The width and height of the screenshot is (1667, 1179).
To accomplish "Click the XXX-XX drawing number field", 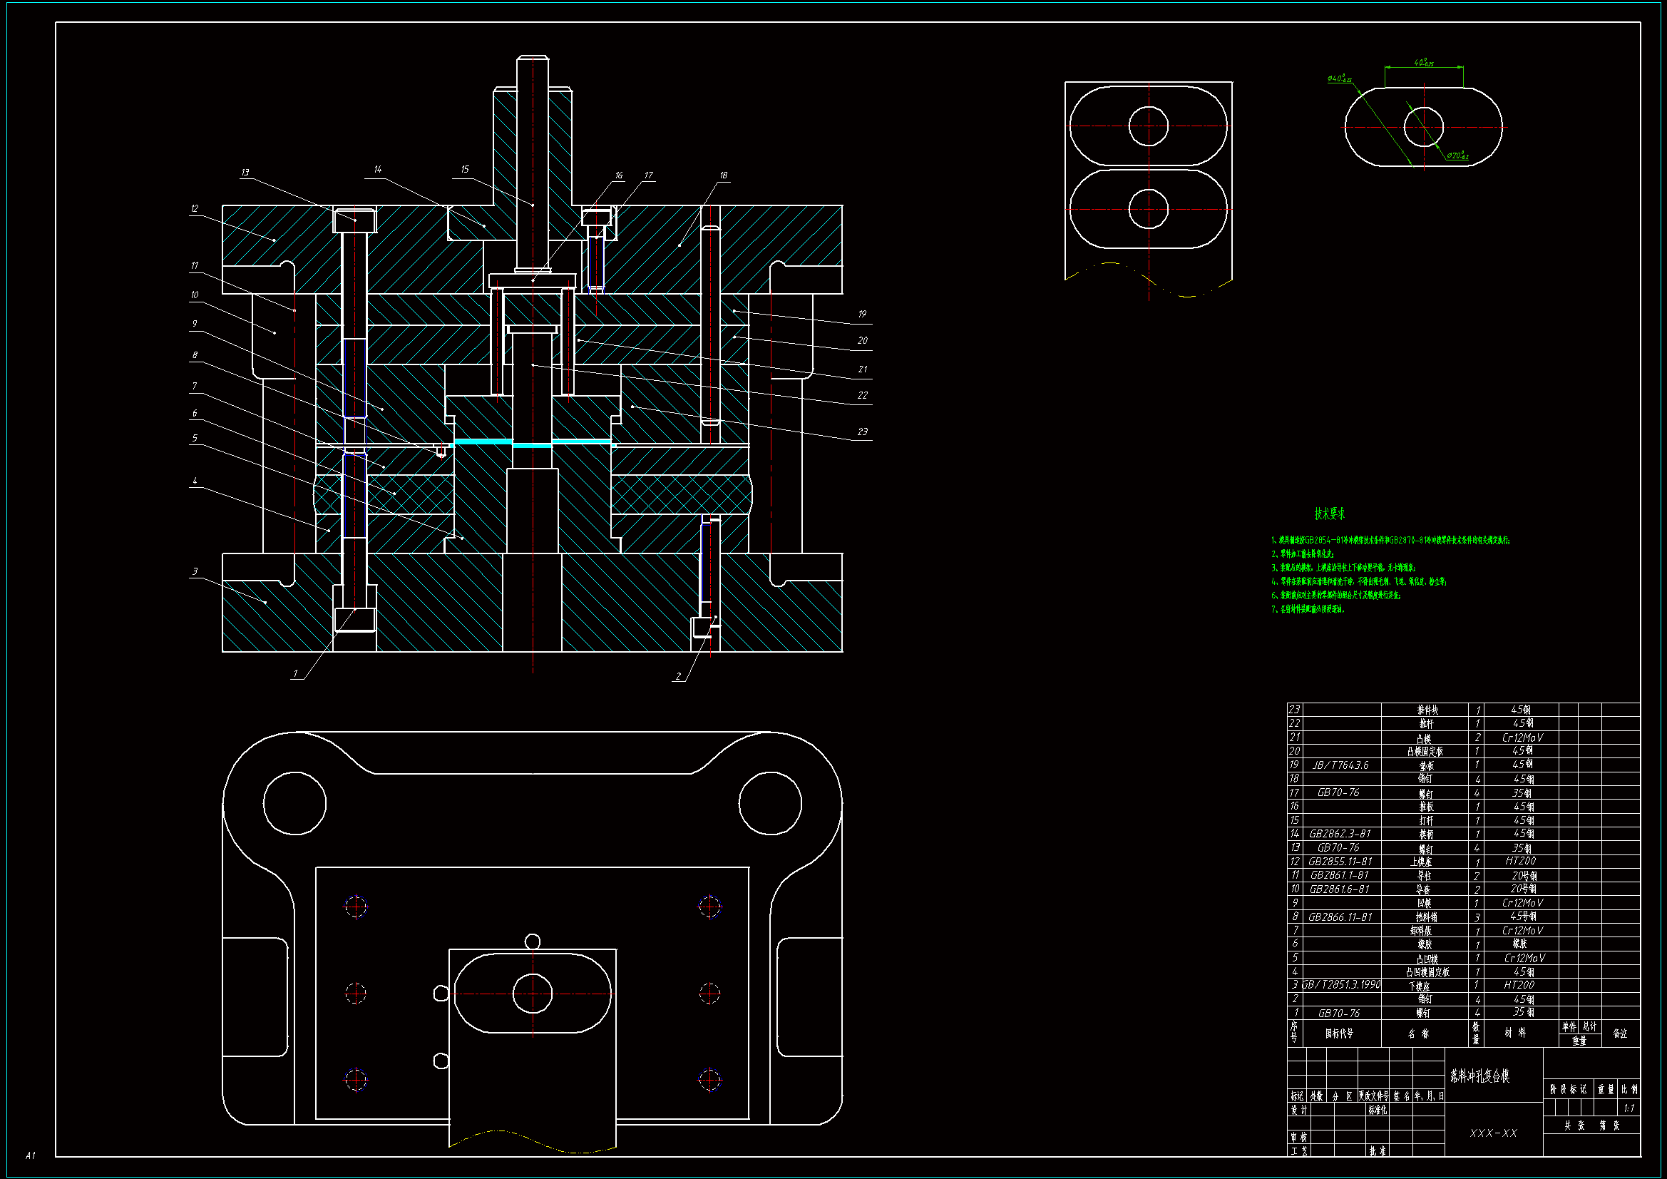I will [1494, 1133].
